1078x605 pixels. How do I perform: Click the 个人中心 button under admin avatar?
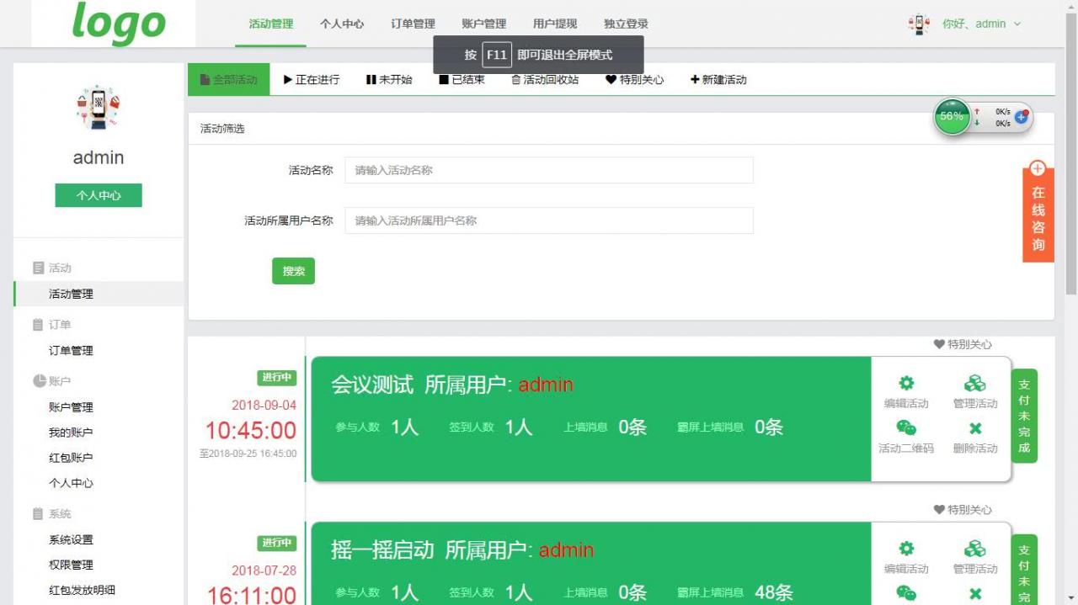(x=98, y=194)
